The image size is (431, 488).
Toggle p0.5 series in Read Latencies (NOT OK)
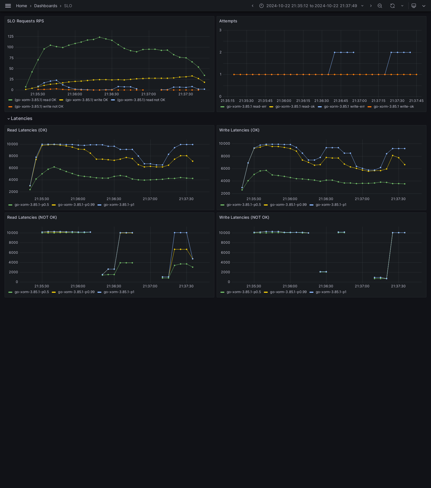(x=32, y=292)
